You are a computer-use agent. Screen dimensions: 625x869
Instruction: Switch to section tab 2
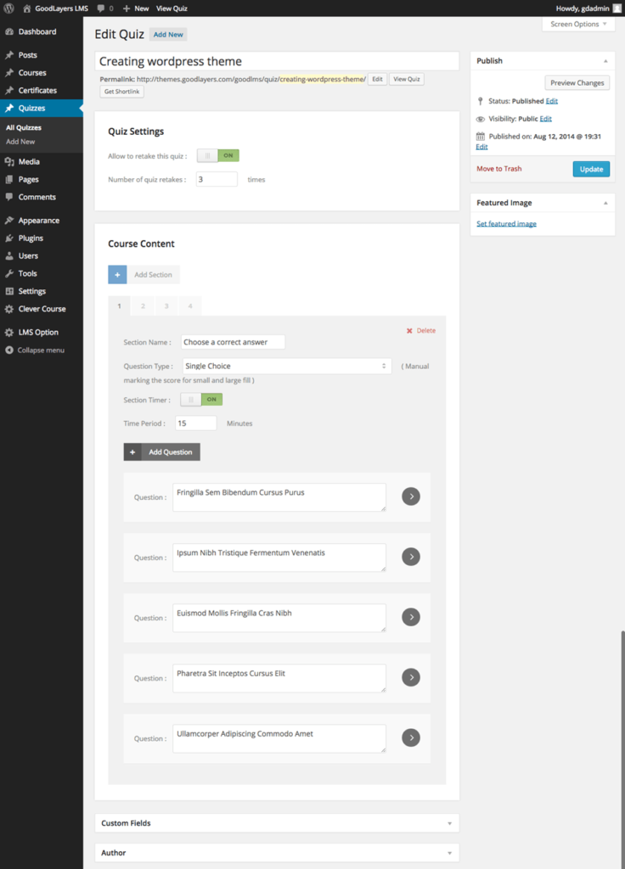[x=142, y=306]
